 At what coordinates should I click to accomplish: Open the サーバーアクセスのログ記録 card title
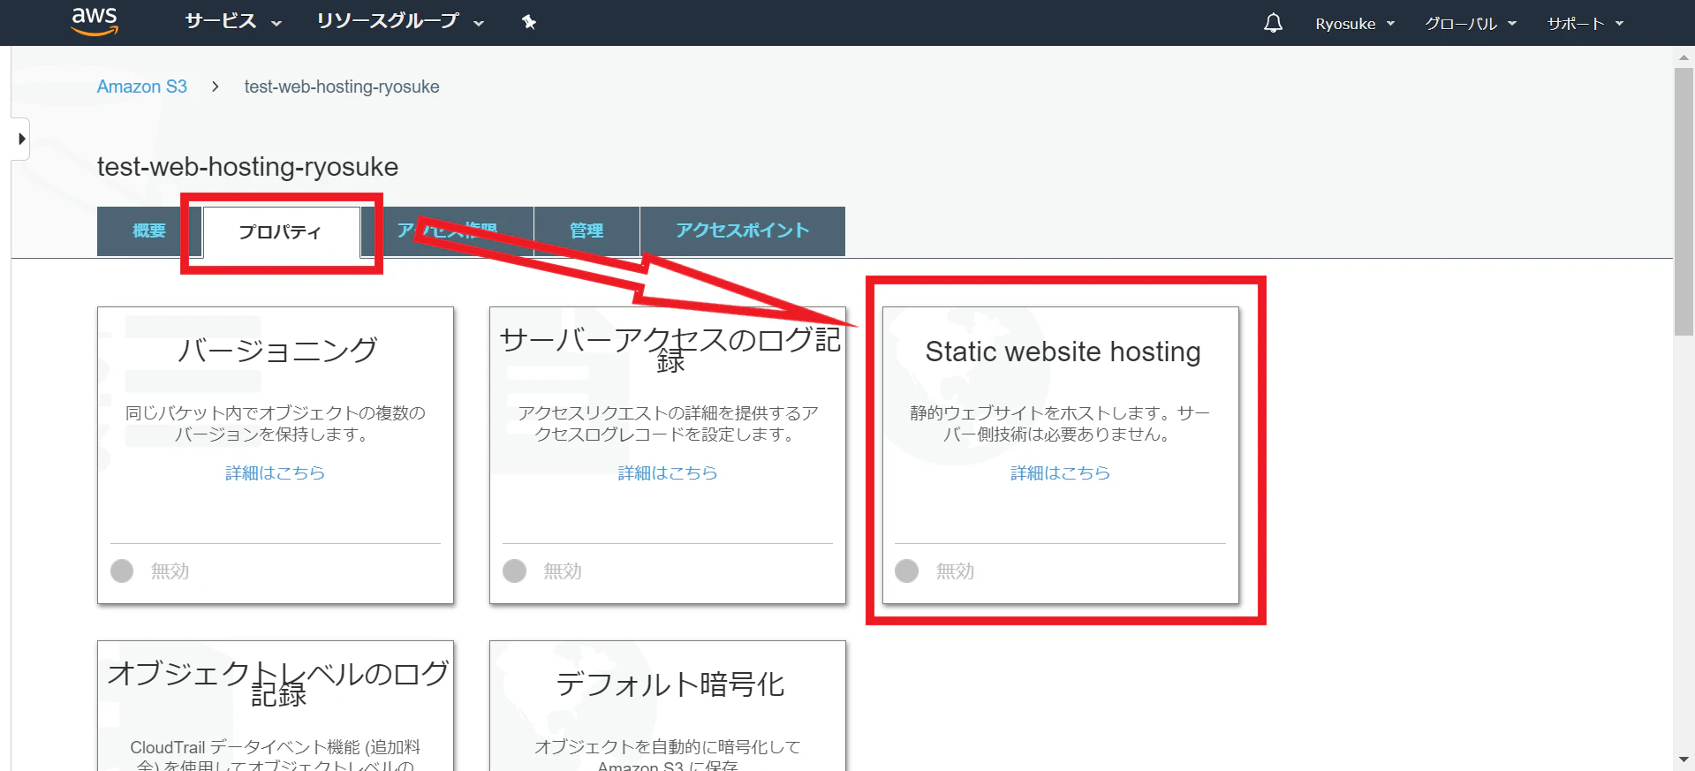670,350
